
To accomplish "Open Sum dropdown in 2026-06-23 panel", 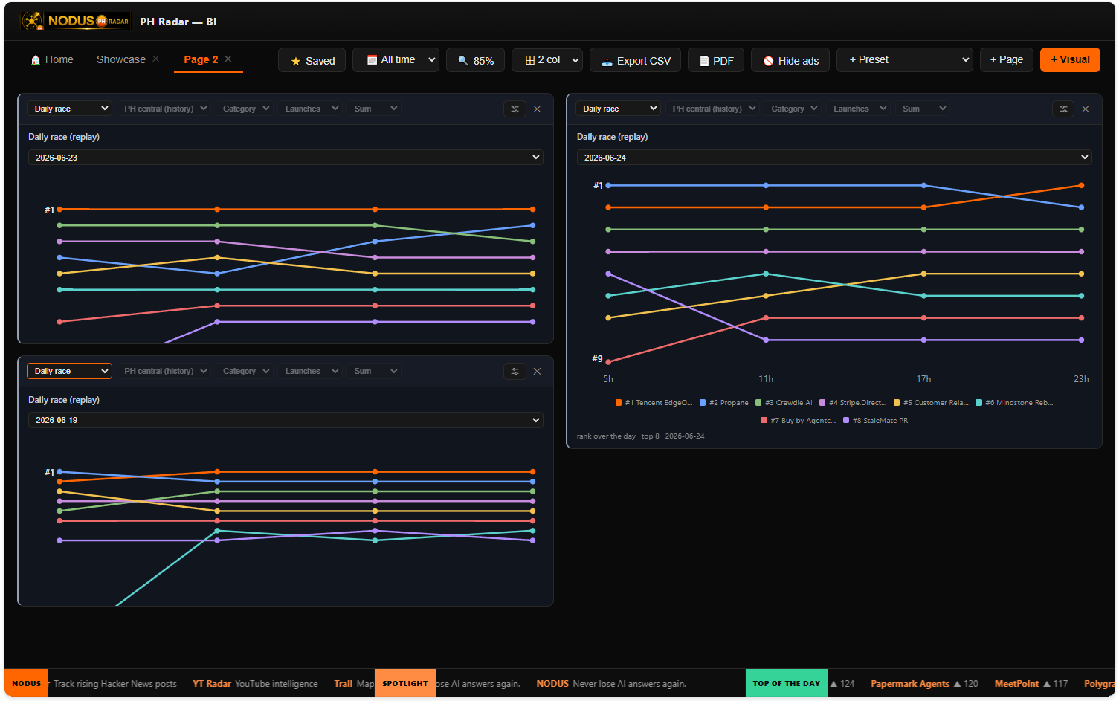I will [375, 109].
